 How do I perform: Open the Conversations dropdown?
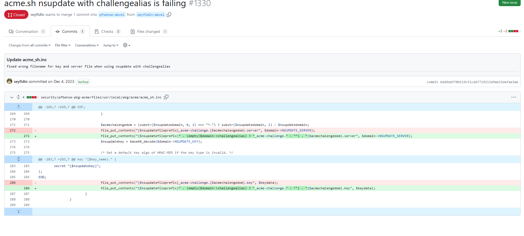click(x=87, y=45)
